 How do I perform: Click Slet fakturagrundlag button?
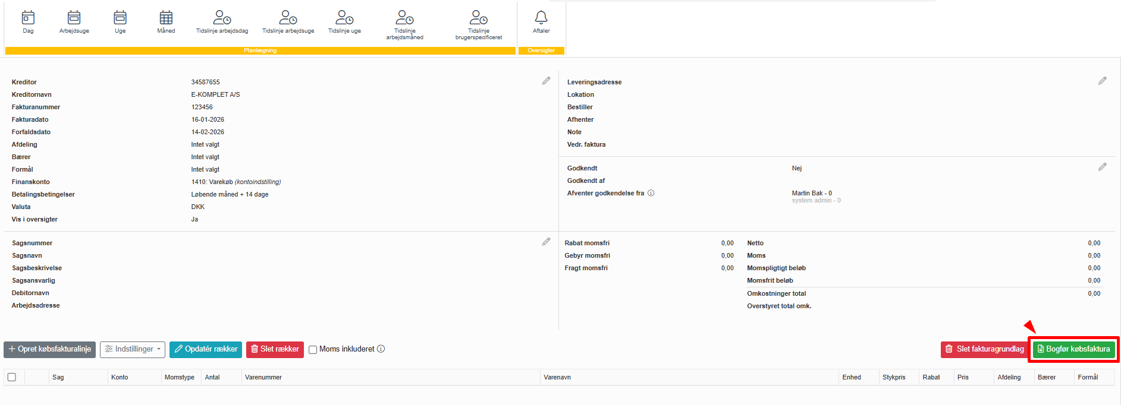(984, 349)
